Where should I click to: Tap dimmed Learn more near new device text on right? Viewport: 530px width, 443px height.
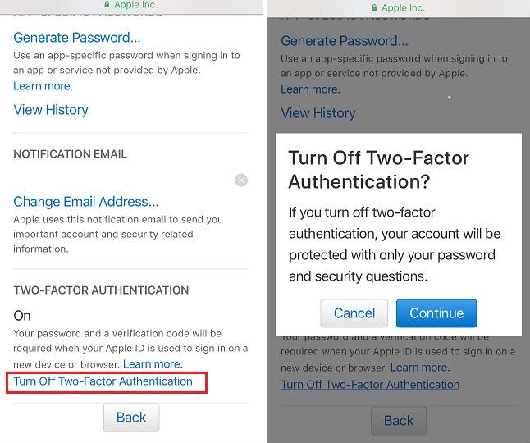(x=420, y=368)
